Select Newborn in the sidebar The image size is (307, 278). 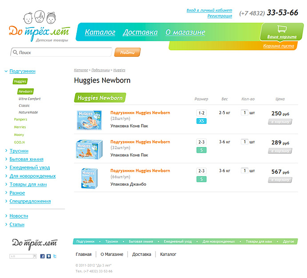click(x=25, y=91)
